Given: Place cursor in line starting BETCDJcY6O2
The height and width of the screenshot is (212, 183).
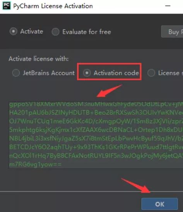Looking at the screenshot, I should pyautogui.click(x=96, y=147).
